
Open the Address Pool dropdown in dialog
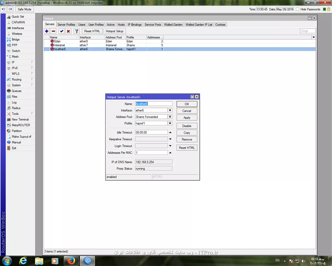click(170, 117)
